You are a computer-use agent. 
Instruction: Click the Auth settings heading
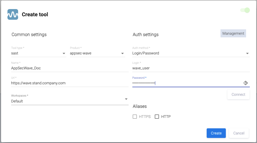click(x=145, y=35)
